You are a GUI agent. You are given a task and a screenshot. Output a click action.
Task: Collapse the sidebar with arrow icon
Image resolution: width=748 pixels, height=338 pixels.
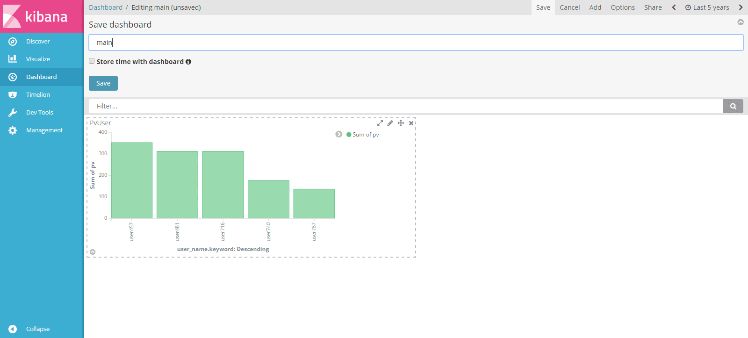(13, 329)
